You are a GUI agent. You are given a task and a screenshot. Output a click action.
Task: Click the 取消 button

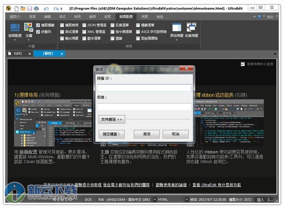(175, 134)
